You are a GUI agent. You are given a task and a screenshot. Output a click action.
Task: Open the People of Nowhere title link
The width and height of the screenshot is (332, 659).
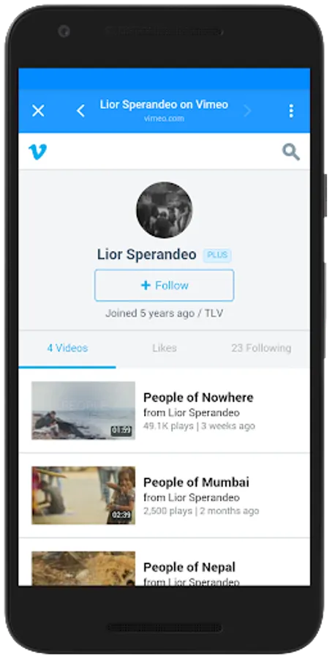[x=198, y=397]
